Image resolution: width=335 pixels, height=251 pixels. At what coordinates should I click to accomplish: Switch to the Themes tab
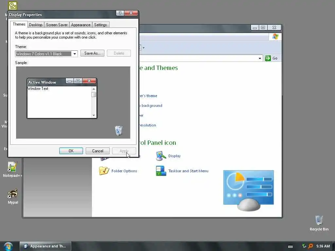coord(19,24)
